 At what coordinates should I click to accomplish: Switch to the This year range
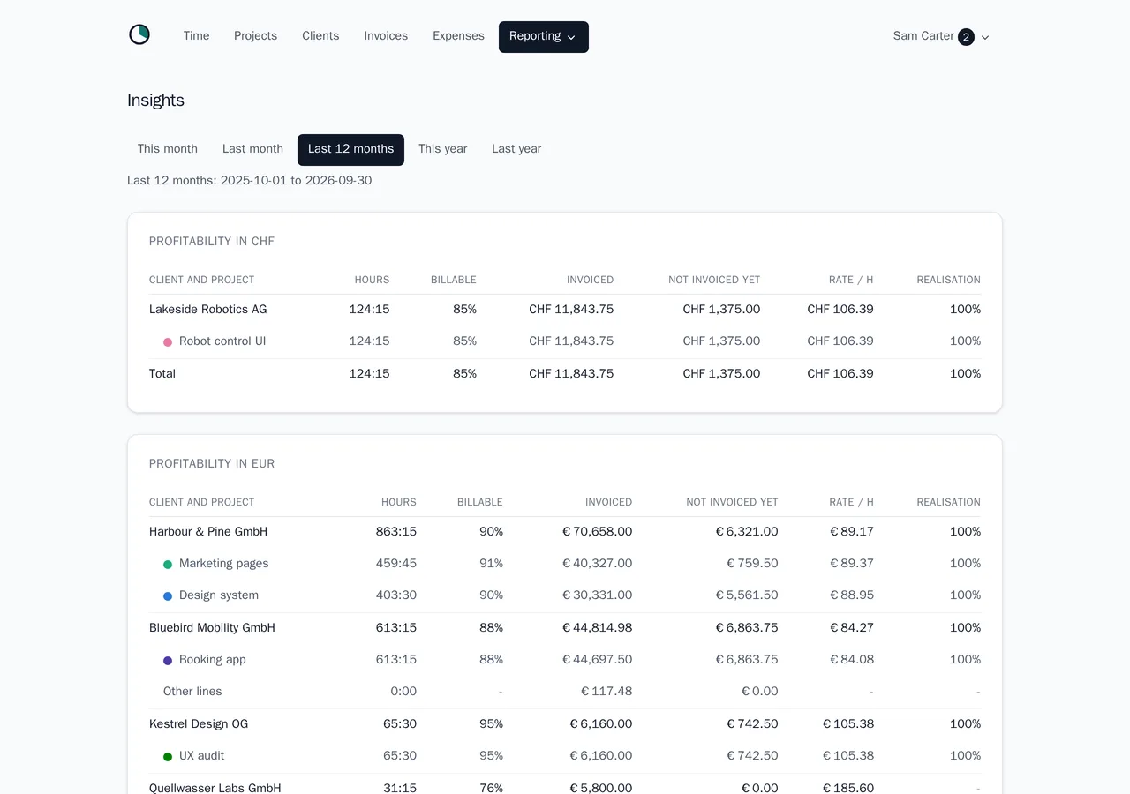tap(442, 149)
